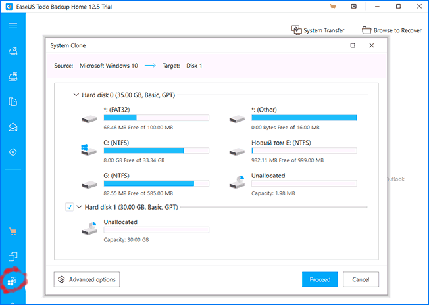Click '82.55 MB Free of 585.00 MB' text
Screen dimensions: 429x305
click(x=138, y=193)
